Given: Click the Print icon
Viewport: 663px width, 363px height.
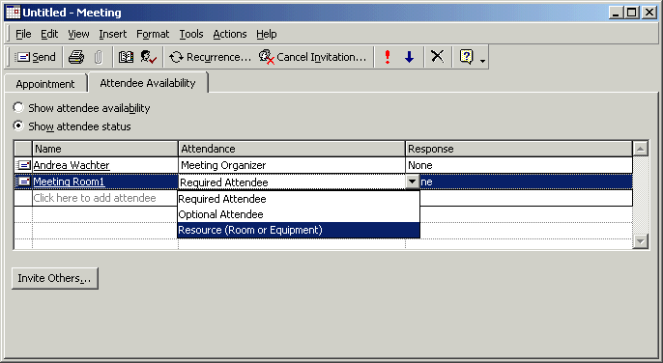Looking at the screenshot, I should [x=76, y=57].
